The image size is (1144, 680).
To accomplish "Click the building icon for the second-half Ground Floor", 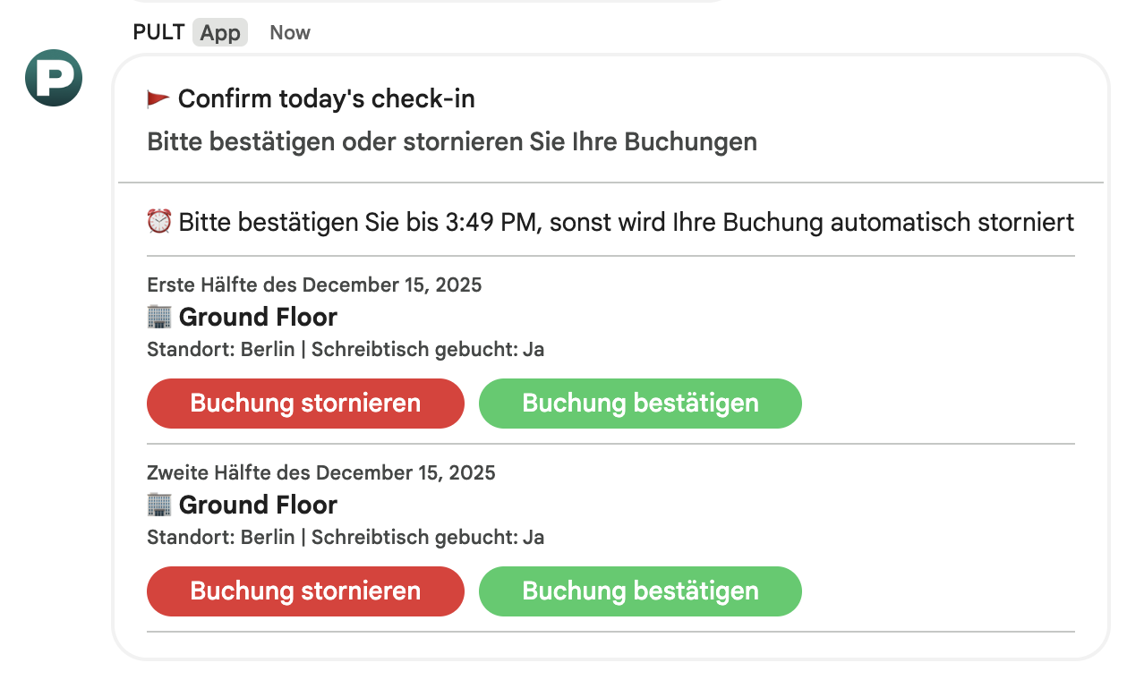I will tap(158, 505).
